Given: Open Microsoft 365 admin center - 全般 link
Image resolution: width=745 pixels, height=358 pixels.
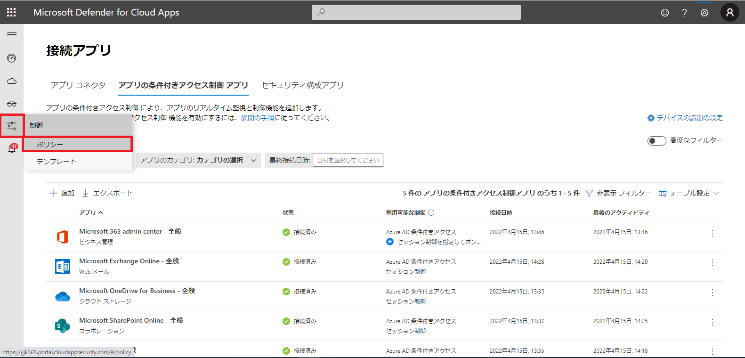Looking at the screenshot, I should point(130,231).
